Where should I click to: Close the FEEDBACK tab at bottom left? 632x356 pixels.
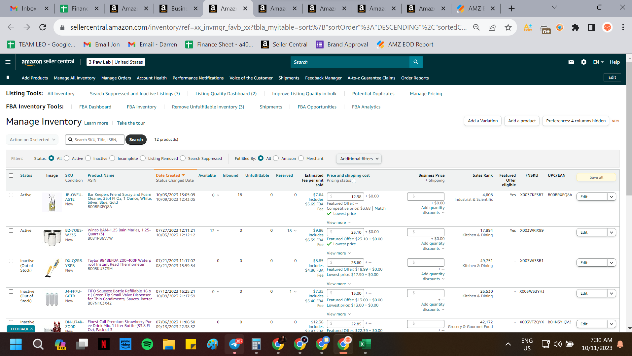[x=31, y=329]
